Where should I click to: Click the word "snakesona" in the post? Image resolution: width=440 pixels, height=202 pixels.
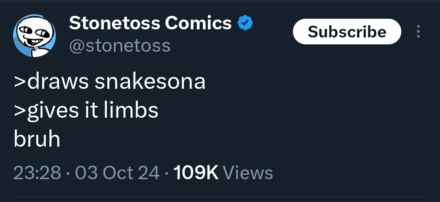[150, 81]
